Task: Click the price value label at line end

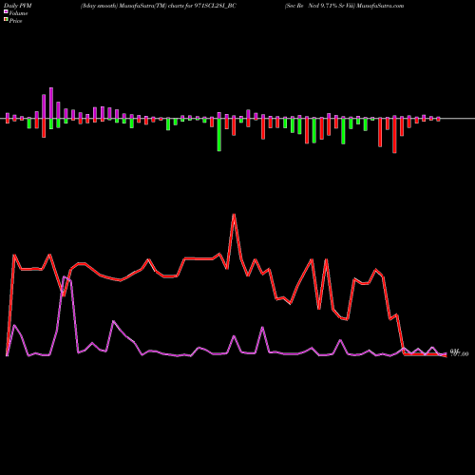Action: tap(459, 354)
